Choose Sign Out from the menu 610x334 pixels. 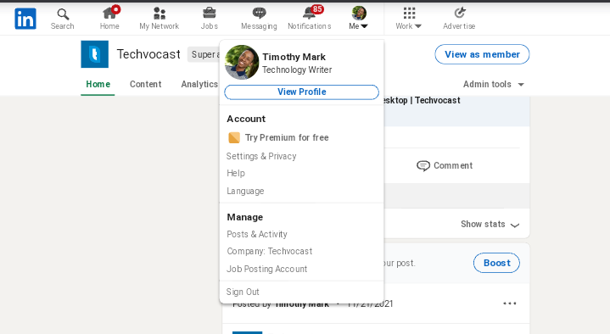(243, 292)
